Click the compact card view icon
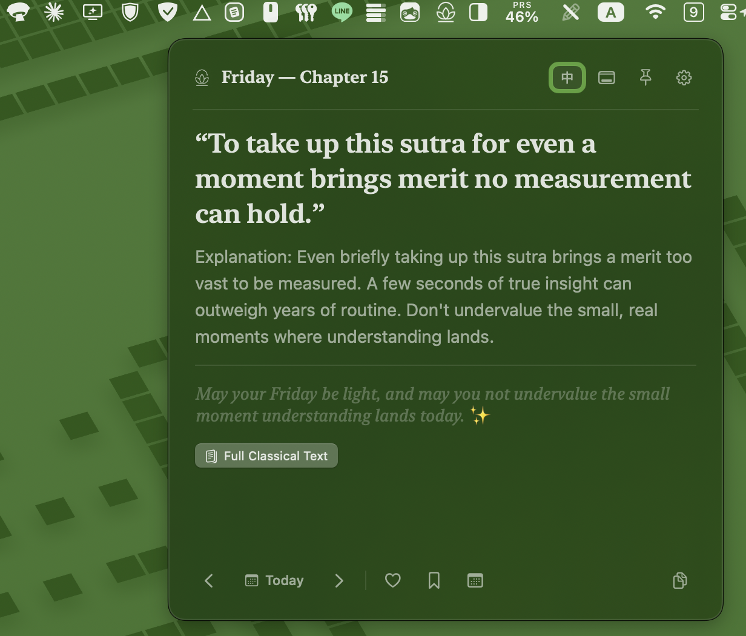 point(607,78)
